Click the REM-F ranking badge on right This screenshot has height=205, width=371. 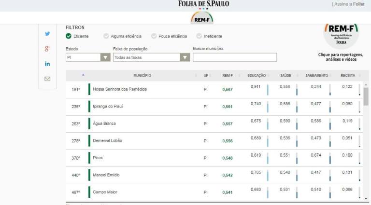click(x=341, y=35)
